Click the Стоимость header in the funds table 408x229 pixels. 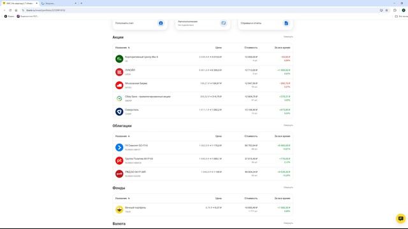point(251,198)
